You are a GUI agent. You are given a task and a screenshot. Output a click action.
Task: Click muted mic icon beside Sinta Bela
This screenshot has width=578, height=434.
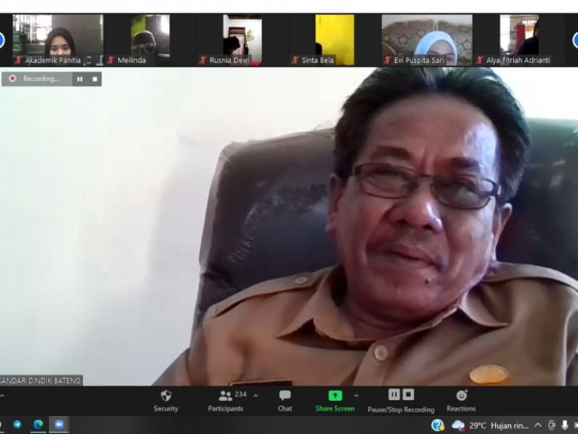(x=295, y=60)
